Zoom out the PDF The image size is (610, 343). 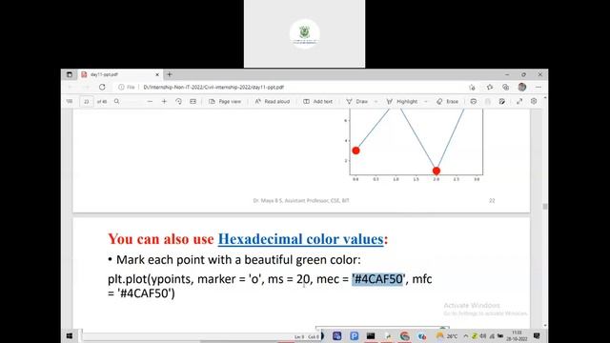tap(150, 102)
